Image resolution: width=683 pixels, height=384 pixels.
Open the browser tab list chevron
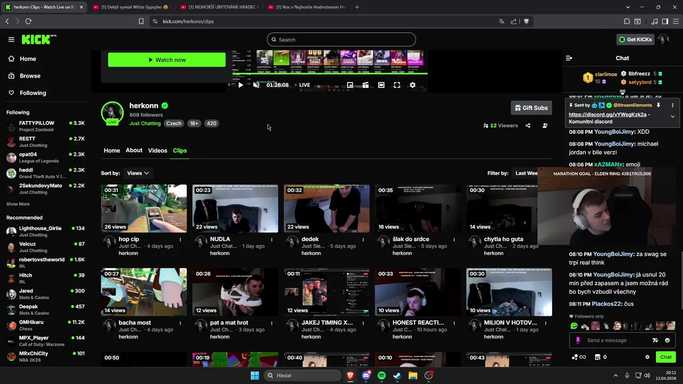click(x=628, y=7)
